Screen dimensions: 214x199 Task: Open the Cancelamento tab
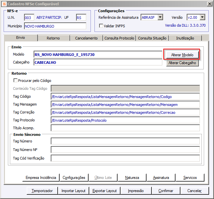point(86,38)
